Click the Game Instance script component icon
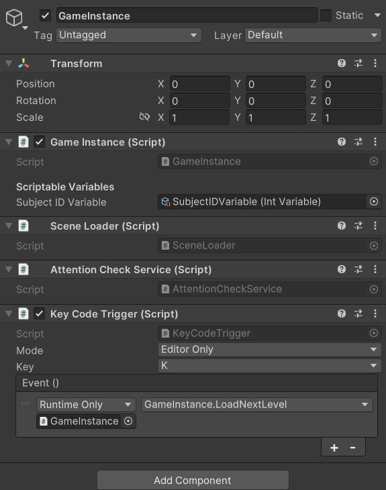 click(x=23, y=142)
